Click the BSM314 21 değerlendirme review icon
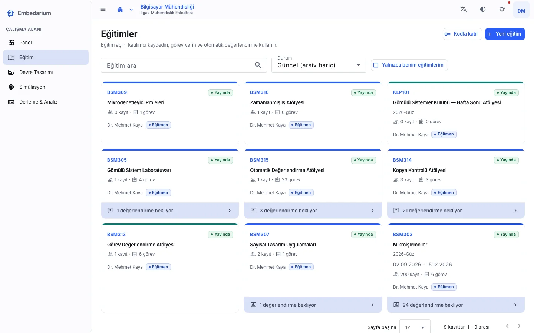534x333 pixels. coord(396,211)
